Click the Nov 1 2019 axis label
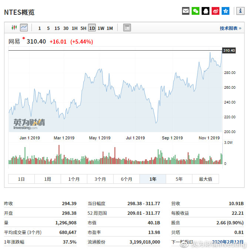The height and width of the screenshot is (251, 249). click(x=209, y=138)
